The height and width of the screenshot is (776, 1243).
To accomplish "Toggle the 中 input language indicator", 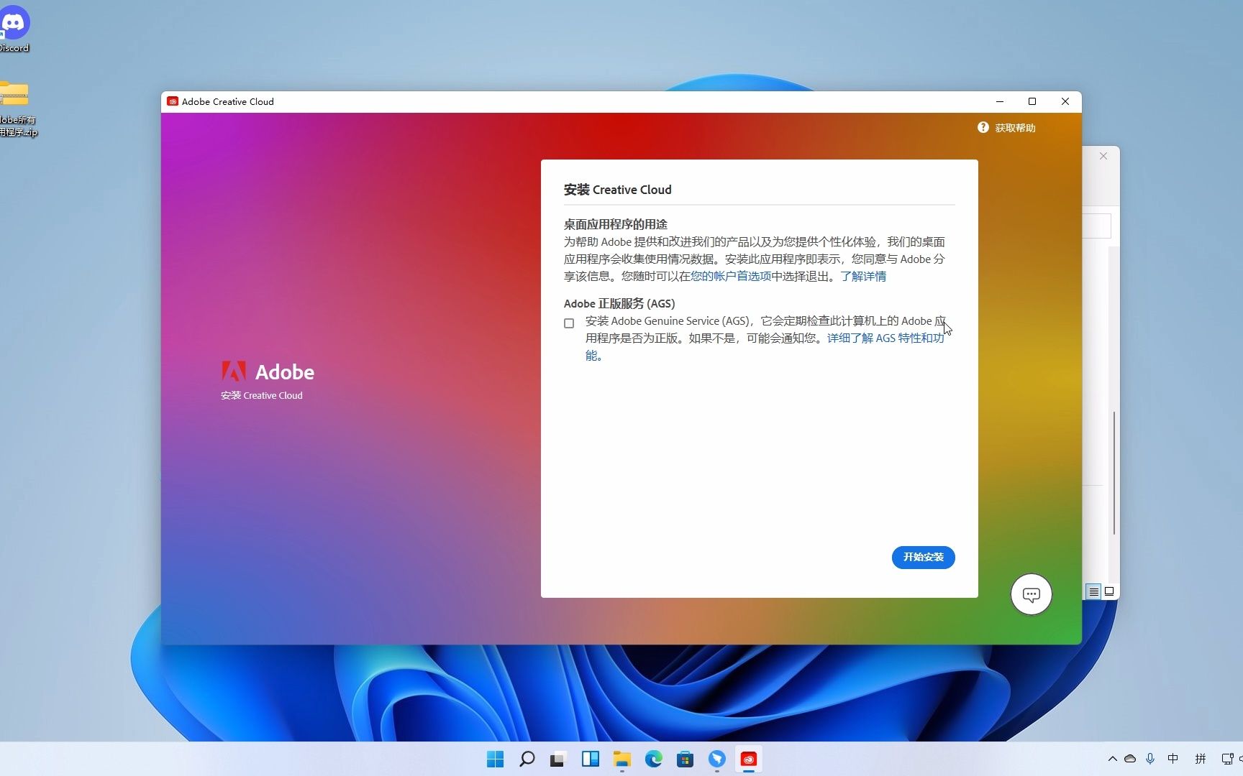I will coord(1173,759).
